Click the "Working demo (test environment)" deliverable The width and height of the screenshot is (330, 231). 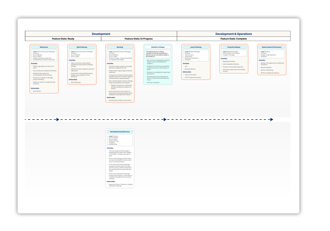120,100
